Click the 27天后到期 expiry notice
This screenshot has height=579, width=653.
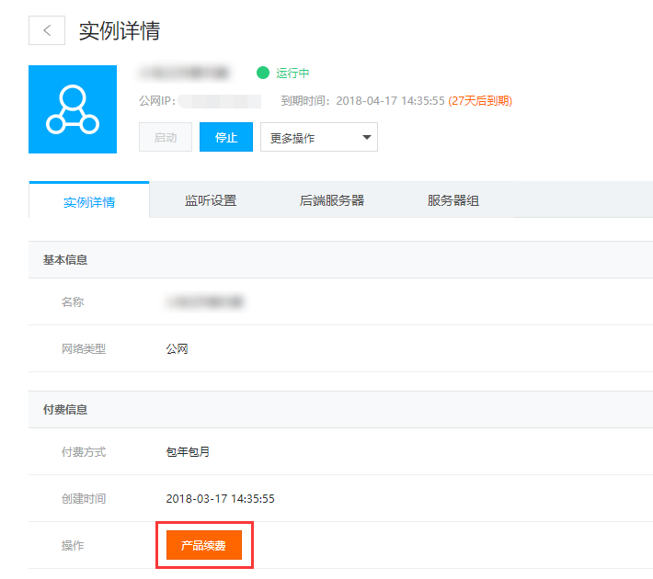tap(480, 100)
